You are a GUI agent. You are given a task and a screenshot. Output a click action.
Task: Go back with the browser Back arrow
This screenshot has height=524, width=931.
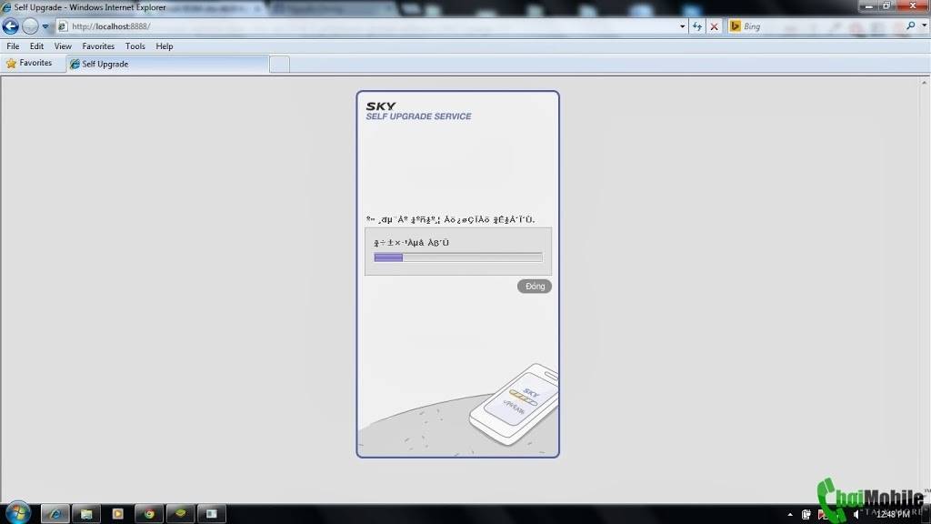pyautogui.click(x=11, y=26)
